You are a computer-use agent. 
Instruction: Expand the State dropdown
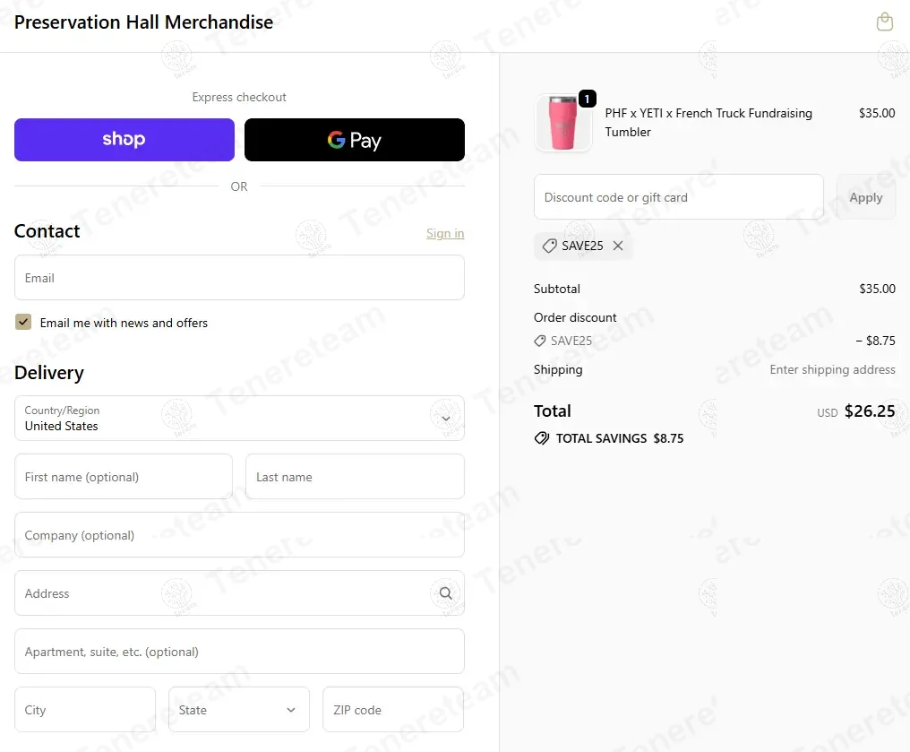click(238, 710)
